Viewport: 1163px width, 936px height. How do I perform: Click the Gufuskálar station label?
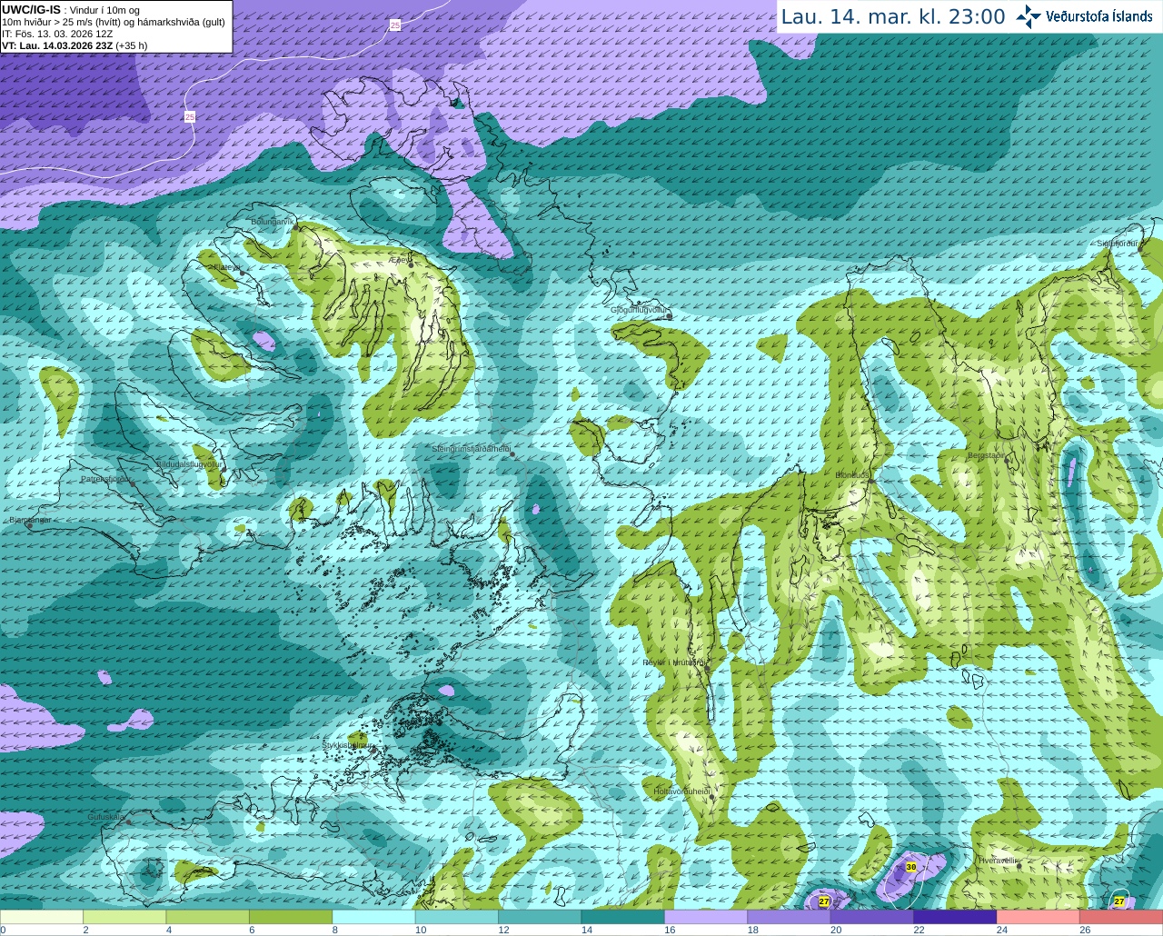(x=105, y=817)
